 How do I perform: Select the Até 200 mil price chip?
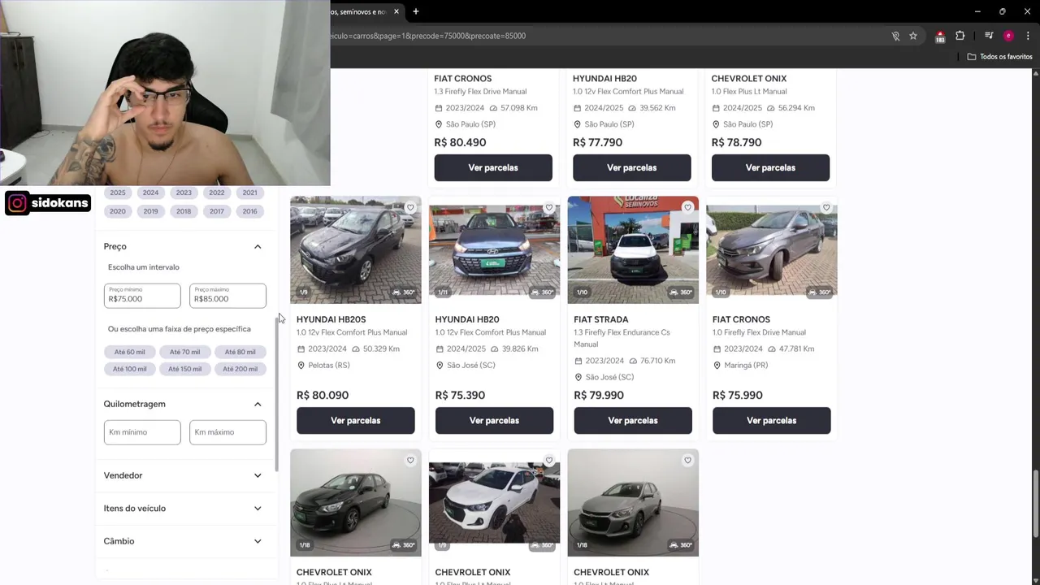[240, 369]
